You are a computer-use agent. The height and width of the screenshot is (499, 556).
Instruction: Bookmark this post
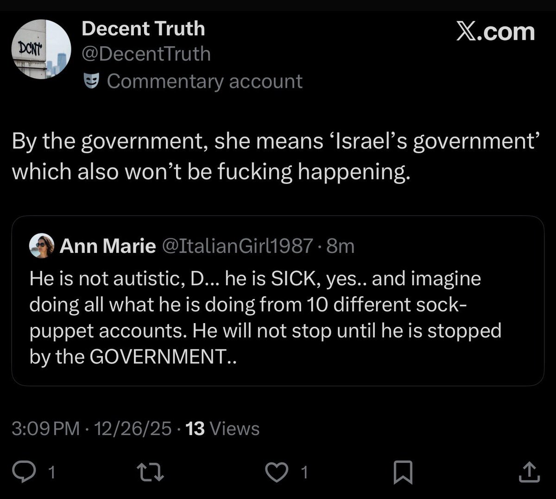(x=402, y=473)
